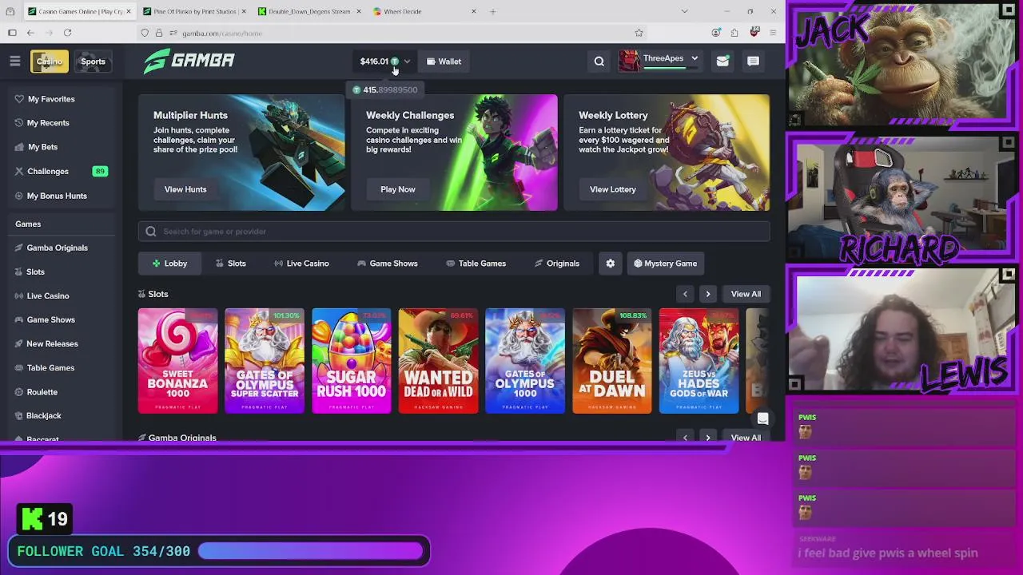
Task: Open Wanted Dead or a Wild thumbnail
Action: (x=438, y=361)
